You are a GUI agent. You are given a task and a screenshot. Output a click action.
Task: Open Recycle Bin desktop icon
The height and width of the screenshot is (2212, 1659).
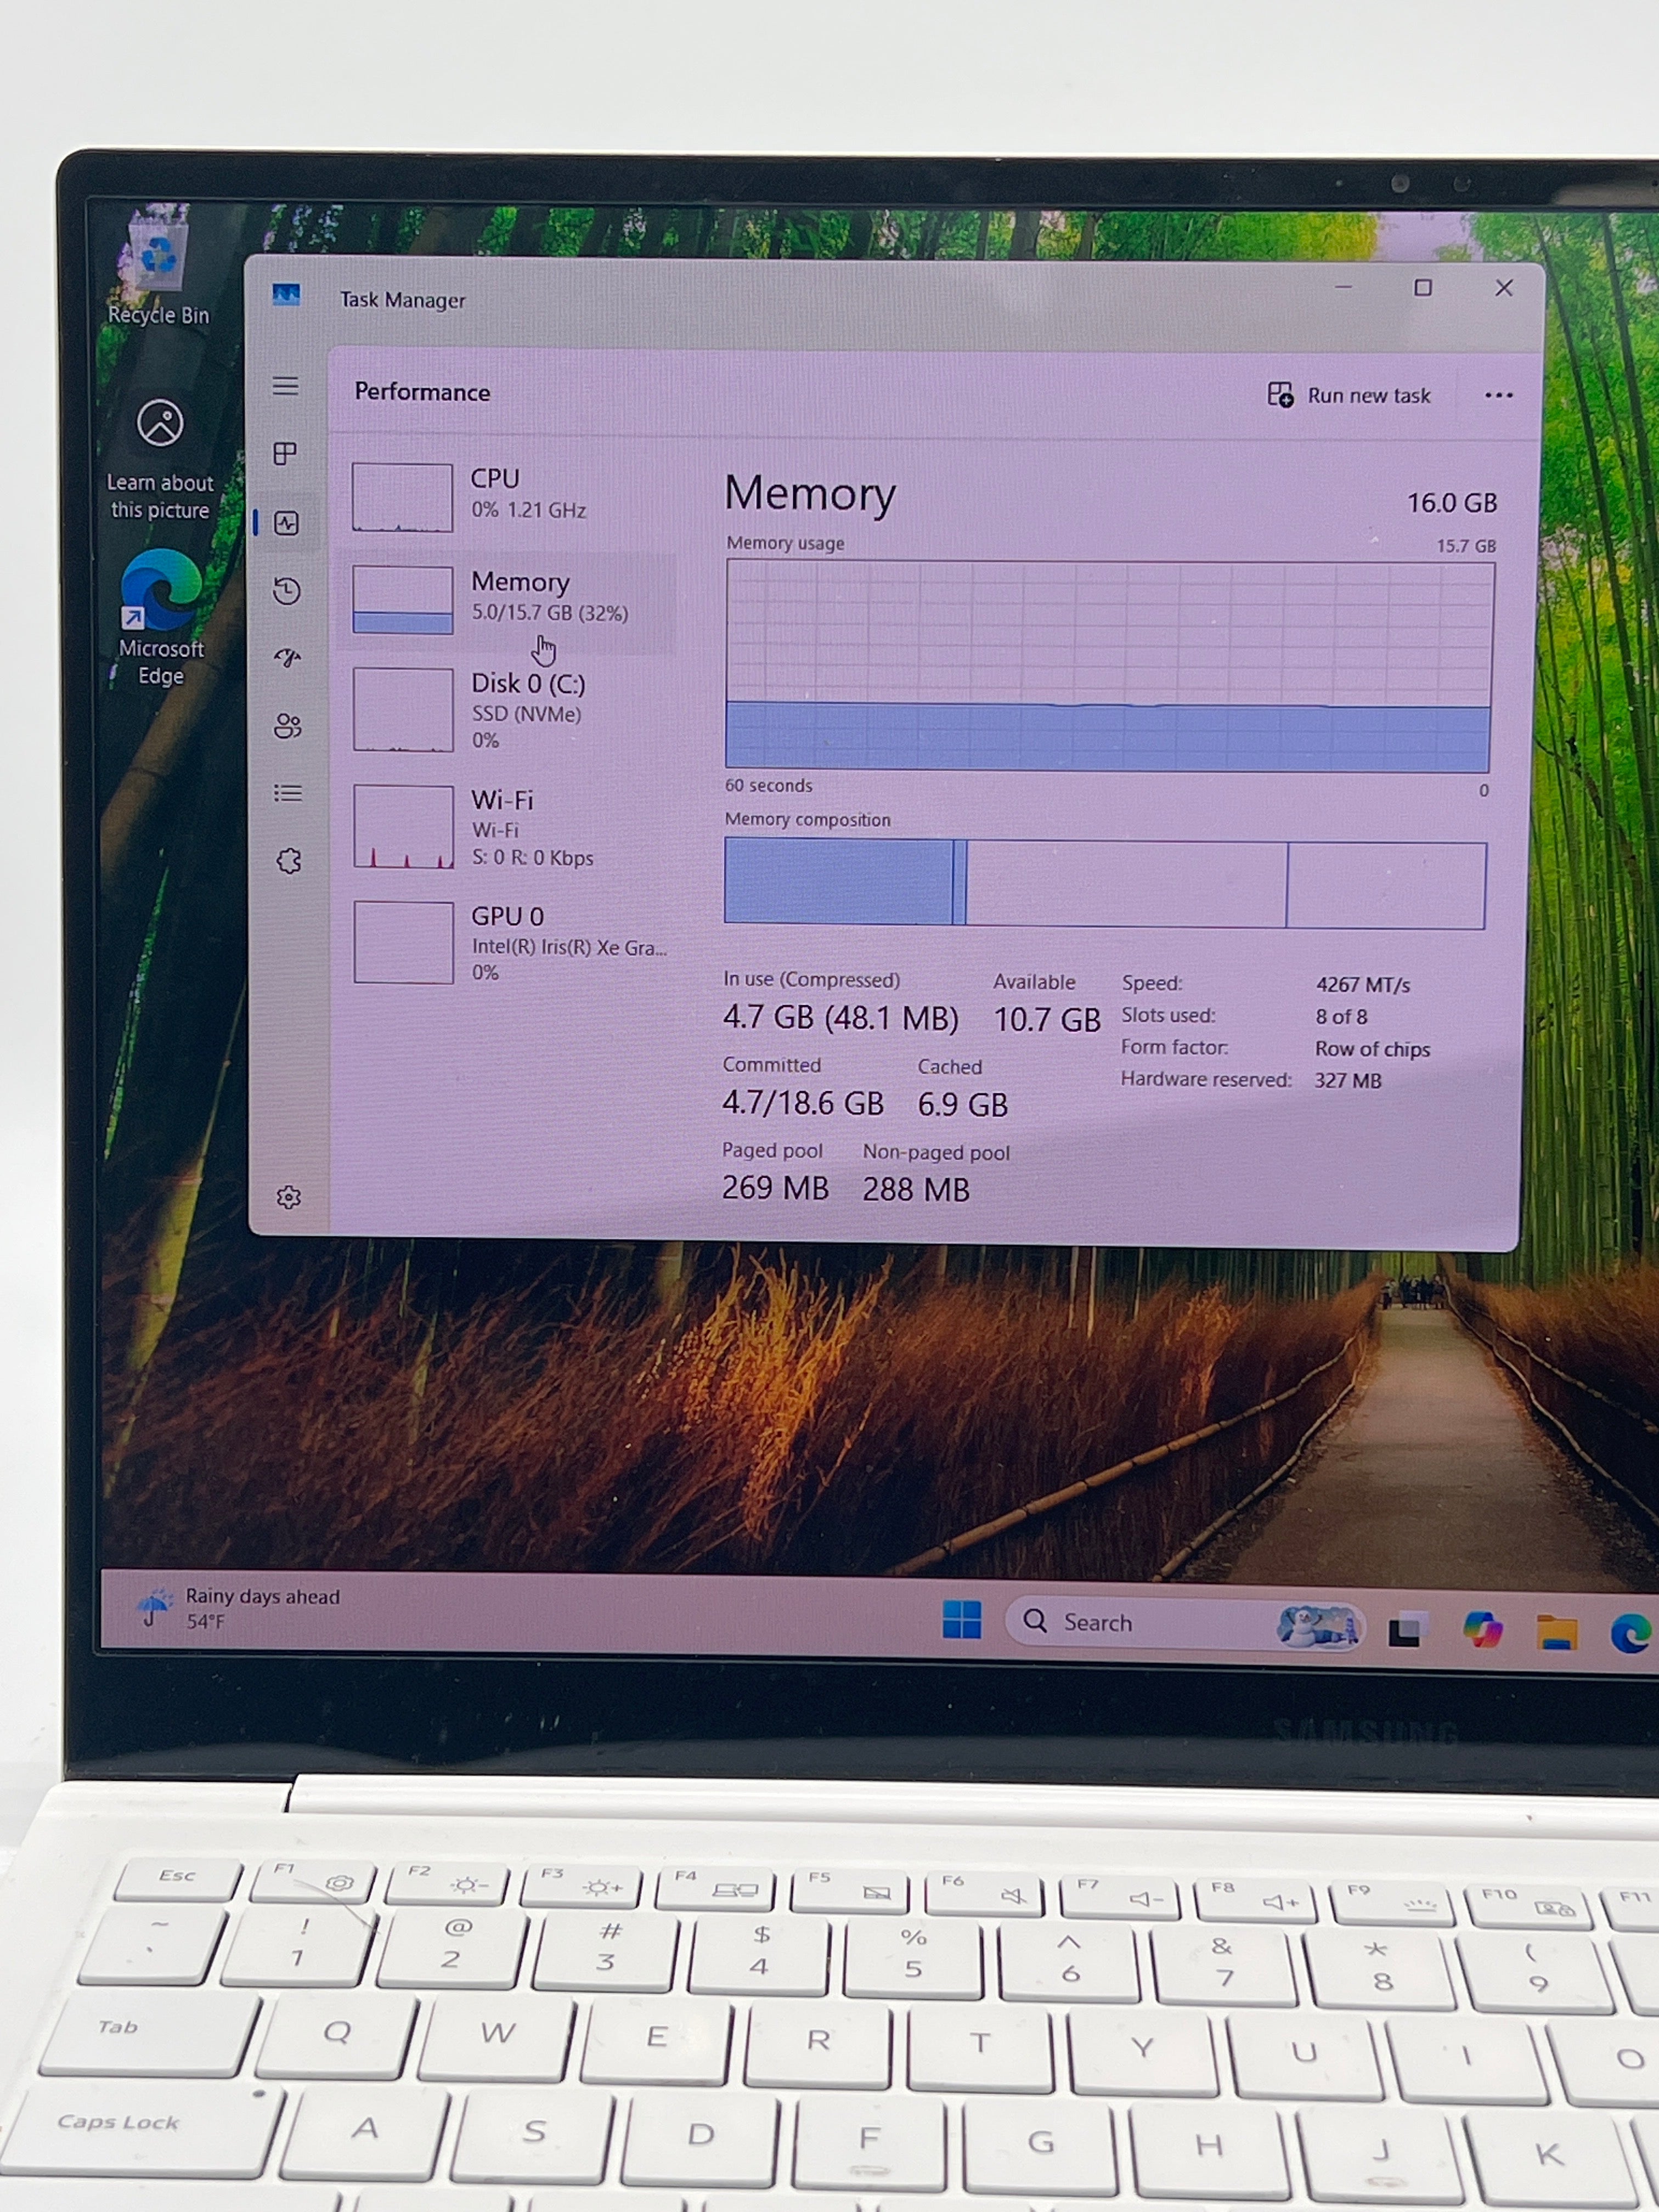[x=158, y=268]
